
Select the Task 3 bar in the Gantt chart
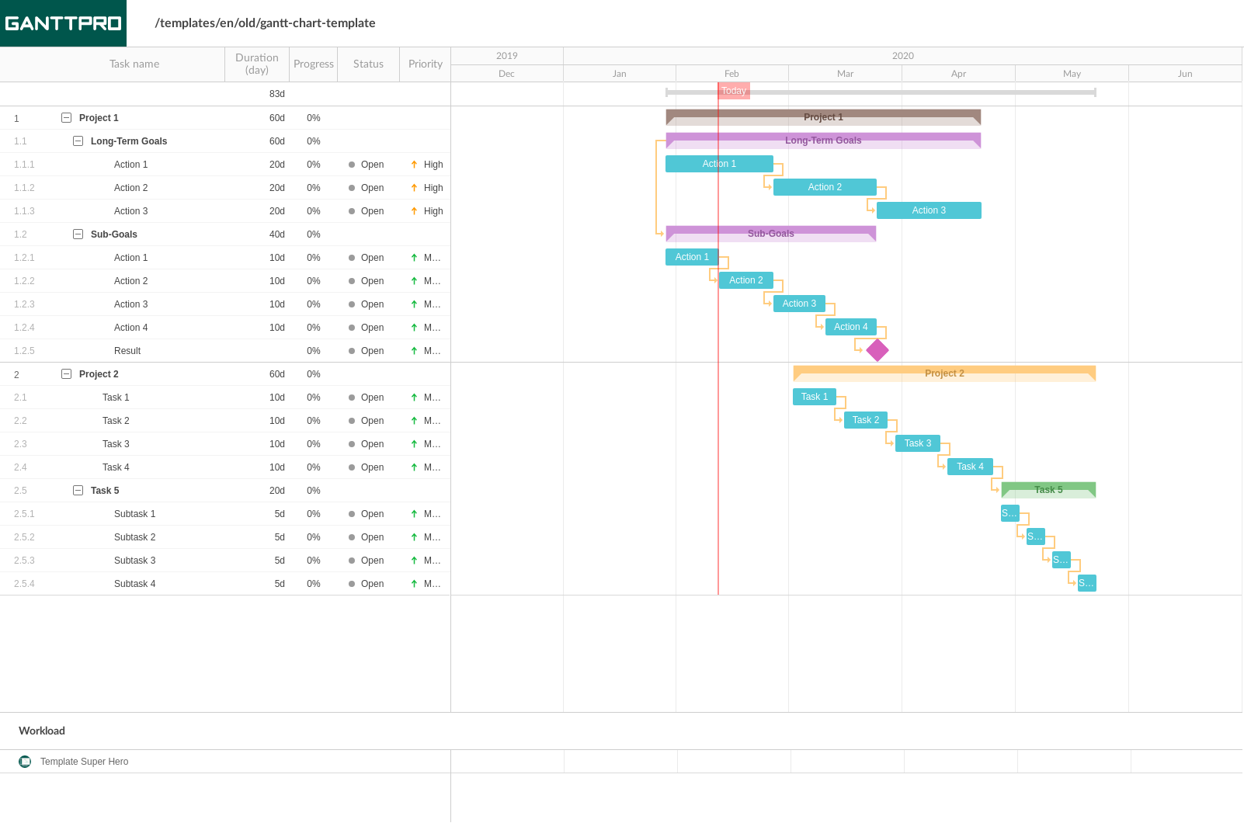click(x=917, y=443)
